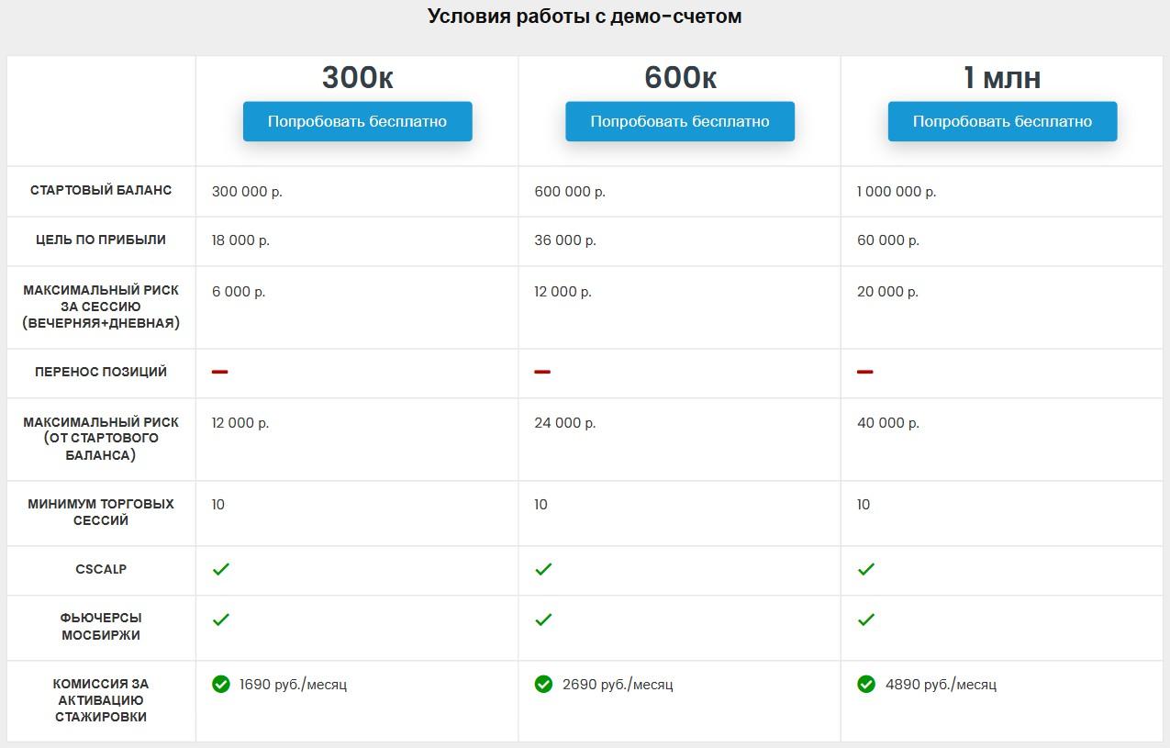Viewport: 1170px width, 748px height.
Task: Click the '24 000 р.' maximum risk value
Action: click(565, 423)
